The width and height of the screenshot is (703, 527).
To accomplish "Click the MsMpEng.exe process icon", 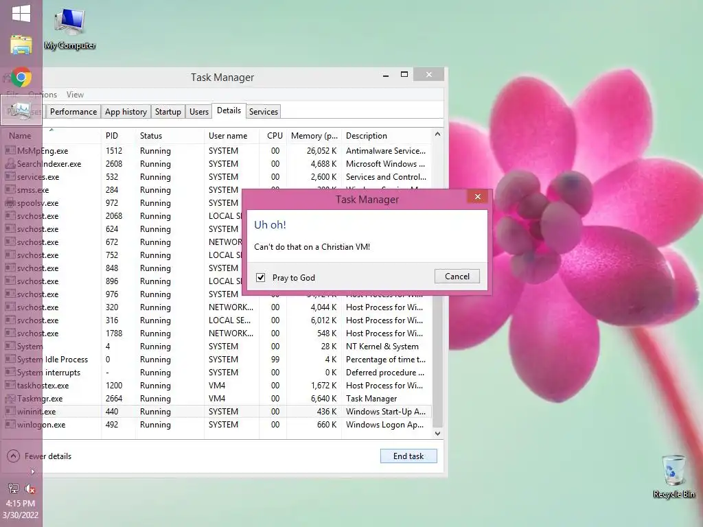I will pyautogui.click(x=10, y=150).
